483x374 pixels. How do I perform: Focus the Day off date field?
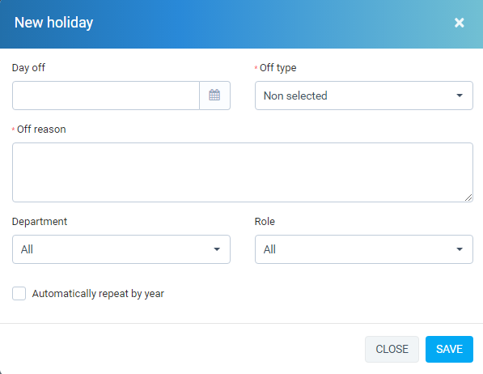click(x=106, y=96)
